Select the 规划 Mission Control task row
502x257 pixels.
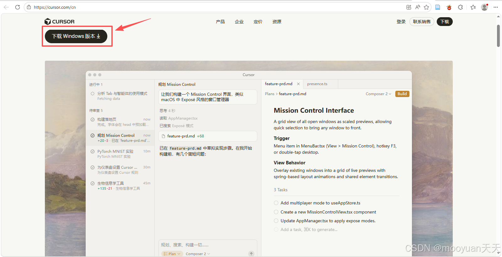tap(120, 138)
